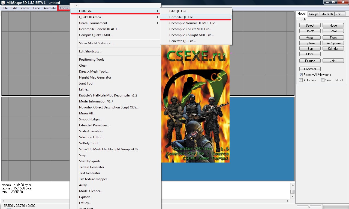Select Joint Tool in menu
This screenshot has height=209, width=349.
point(115,83)
